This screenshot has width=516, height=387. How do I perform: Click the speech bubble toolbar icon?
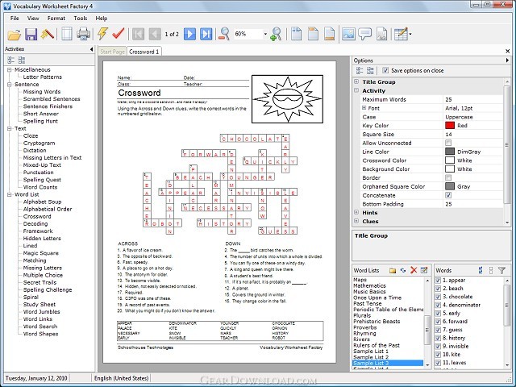pos(364,34)
